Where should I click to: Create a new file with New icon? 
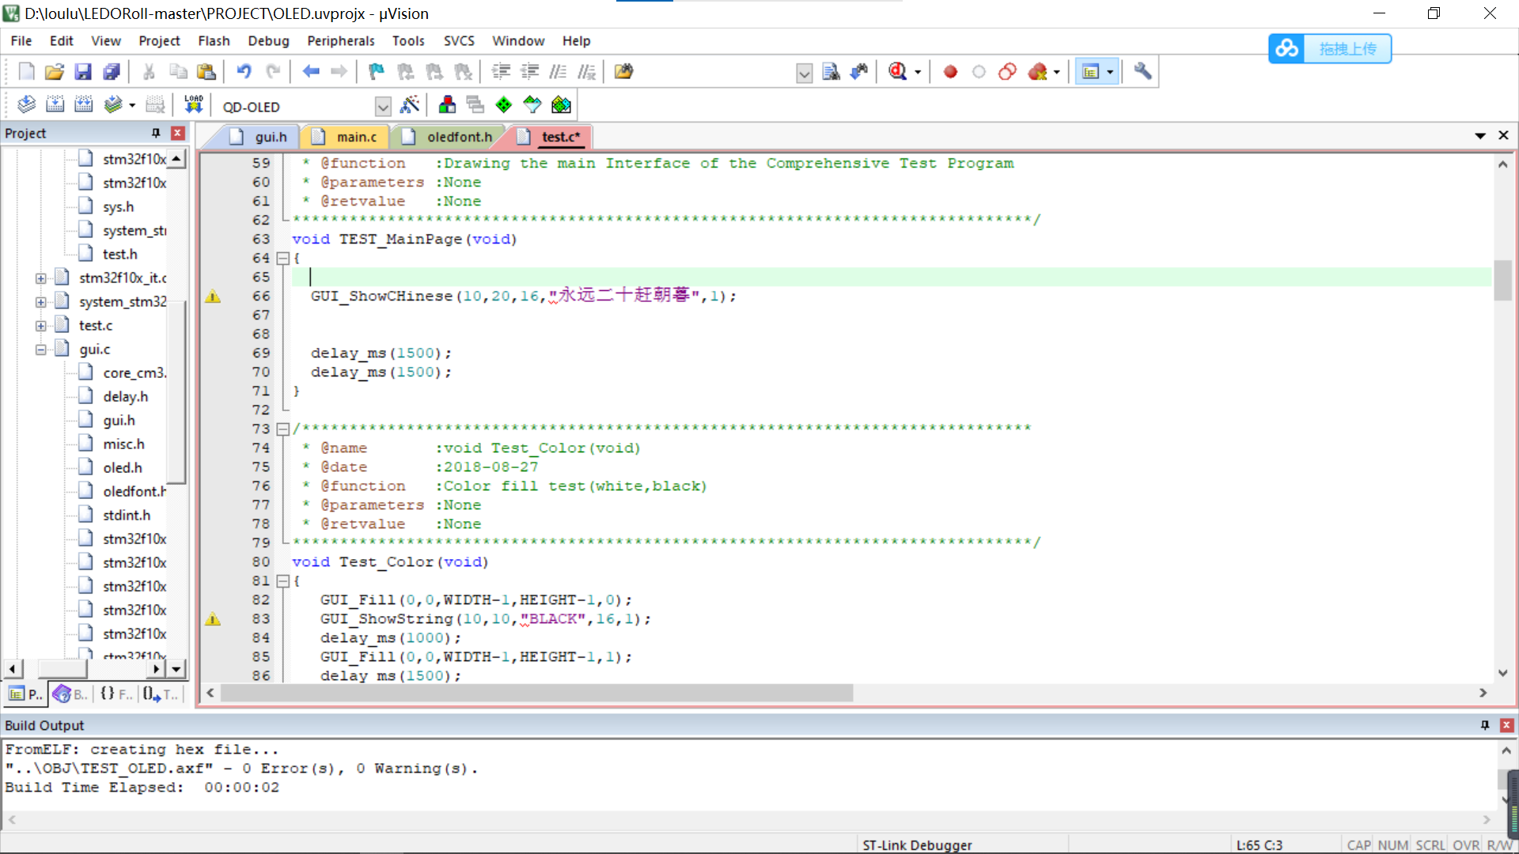click(x=26, y=72)
